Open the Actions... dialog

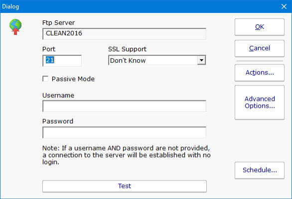coord(260,73)
